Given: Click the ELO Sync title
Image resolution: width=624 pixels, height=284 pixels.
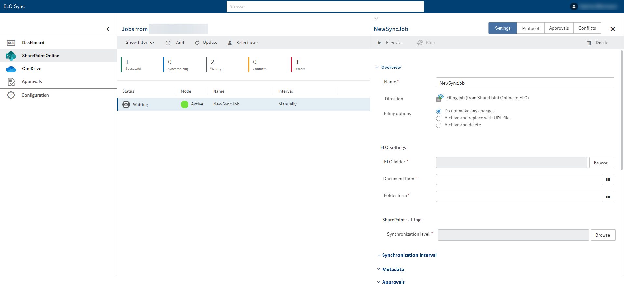Looking at the screenshot, I should coord(14,6).
